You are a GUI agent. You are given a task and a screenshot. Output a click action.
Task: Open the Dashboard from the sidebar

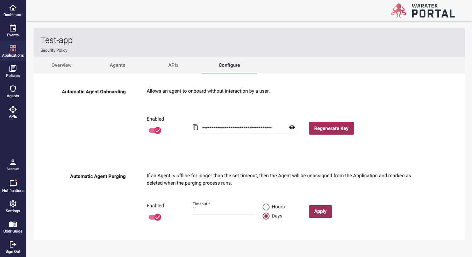tap(13, 10)
